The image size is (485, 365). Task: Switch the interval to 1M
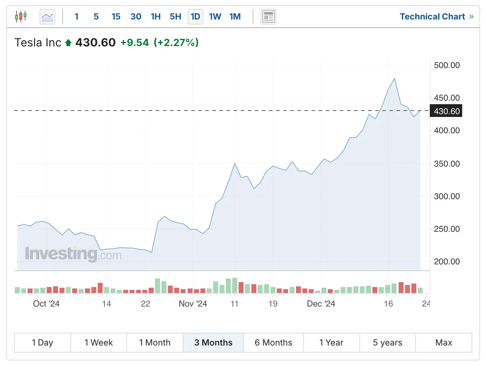tap(235, 17)
